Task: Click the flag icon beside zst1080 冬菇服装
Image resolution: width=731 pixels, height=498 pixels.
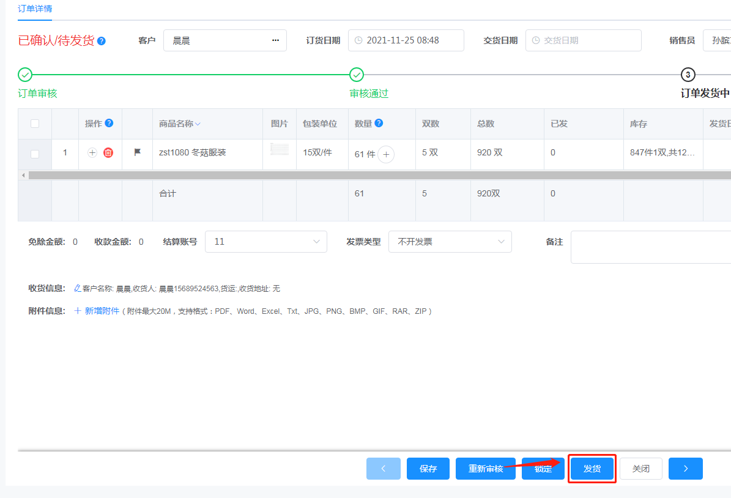Action: pos(138,152)
